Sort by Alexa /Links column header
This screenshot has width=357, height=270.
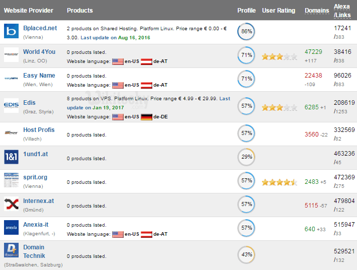tap(342, 11)
